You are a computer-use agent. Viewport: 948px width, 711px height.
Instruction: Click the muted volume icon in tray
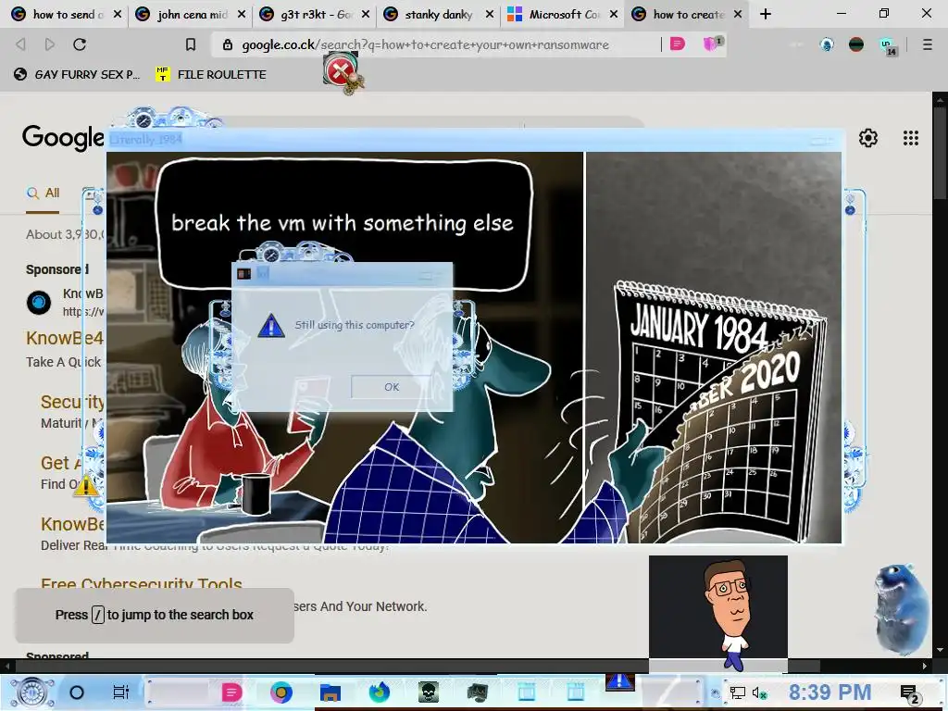[759, 692]
